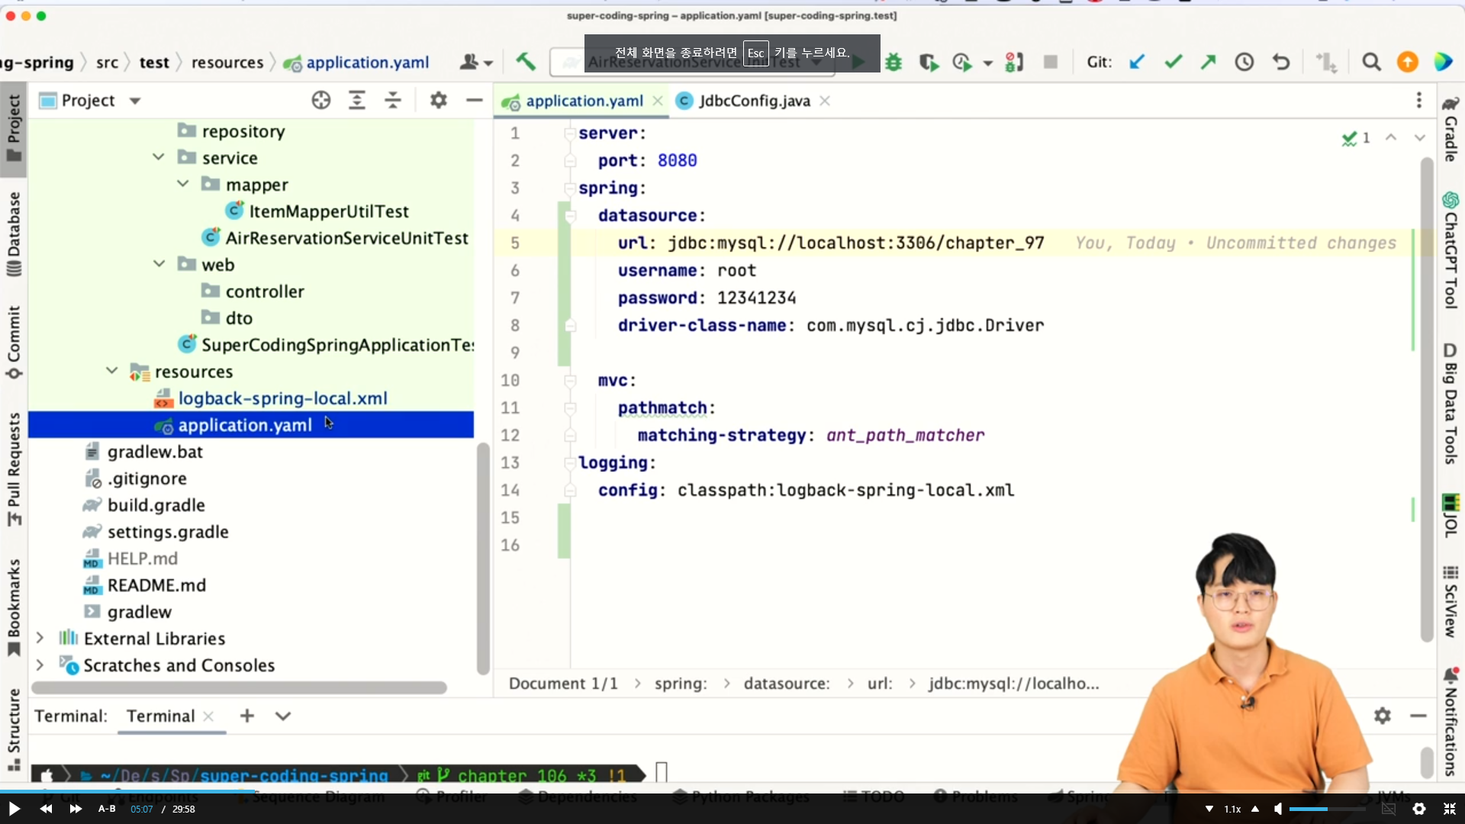Screen dimensions: 1465x824
Task: Click the Profiler run icon
Action: tap(963, 62)
